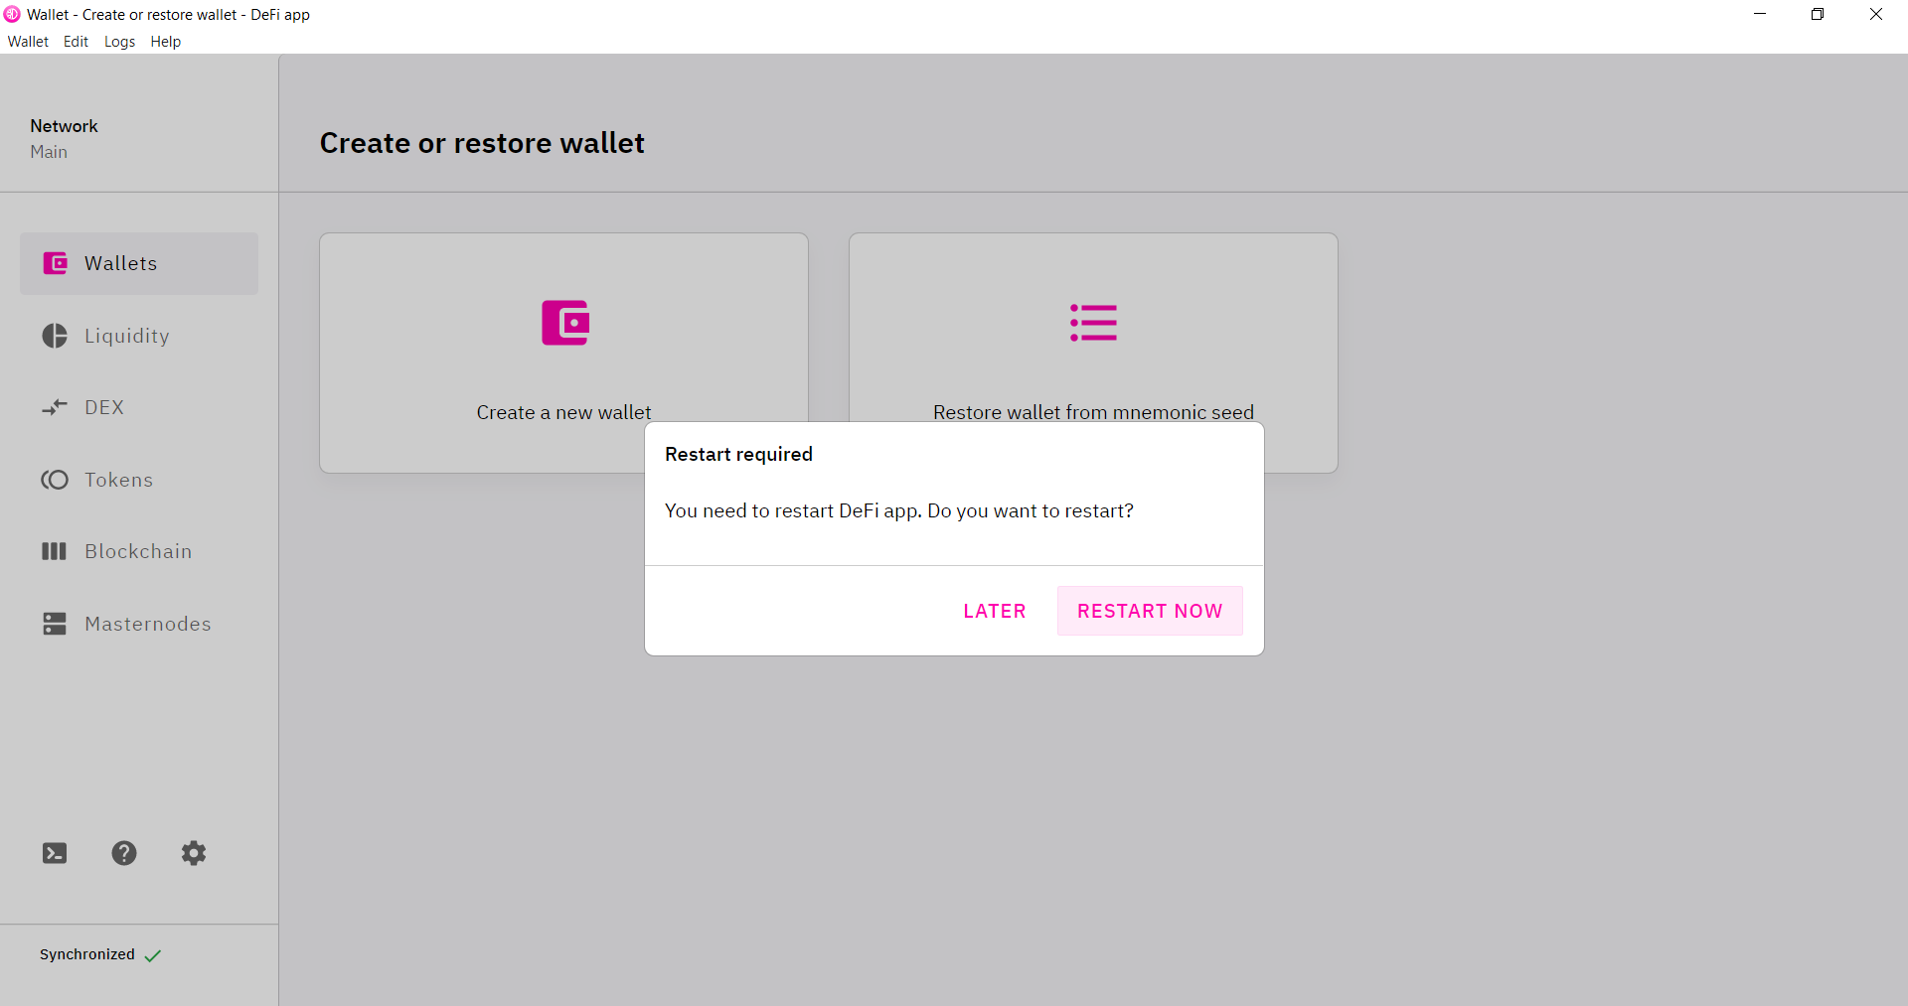Open the help question mark icon
Screen dimensions: 1908x1006
pos(124,853)
